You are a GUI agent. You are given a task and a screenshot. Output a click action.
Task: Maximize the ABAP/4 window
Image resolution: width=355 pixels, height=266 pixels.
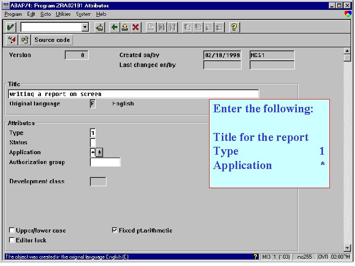pyautogui.click(x=339, y=5)
